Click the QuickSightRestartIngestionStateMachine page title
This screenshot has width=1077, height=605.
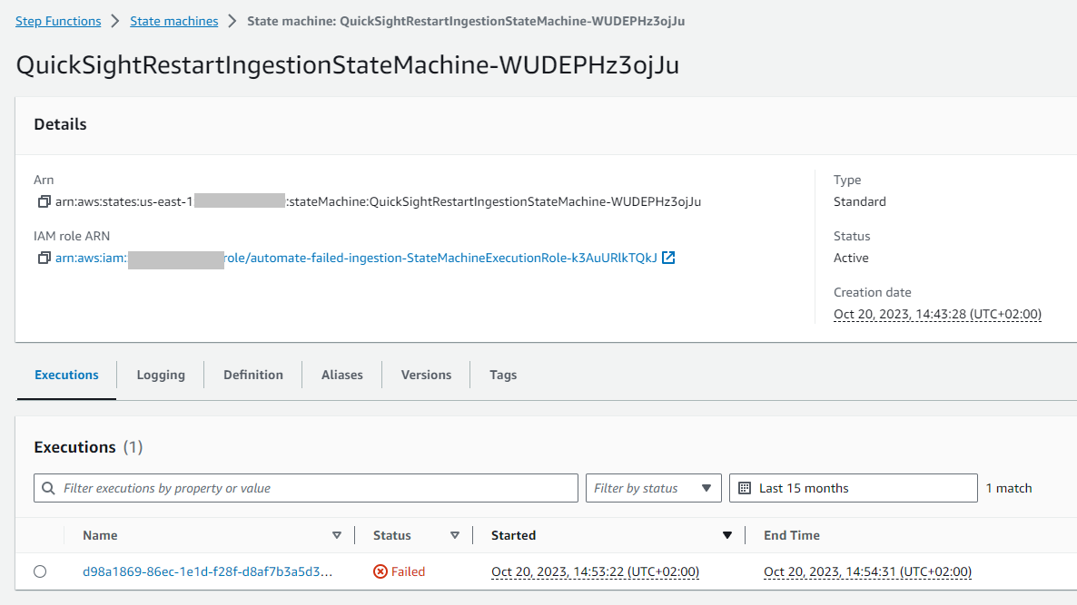[348, 65]
